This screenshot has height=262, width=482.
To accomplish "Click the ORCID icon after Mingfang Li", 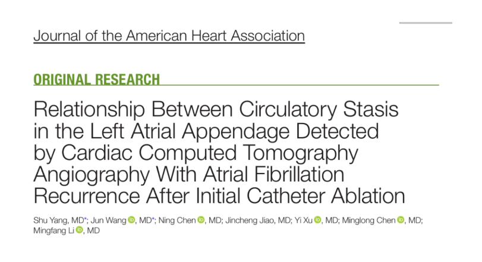I will (80, 230).
